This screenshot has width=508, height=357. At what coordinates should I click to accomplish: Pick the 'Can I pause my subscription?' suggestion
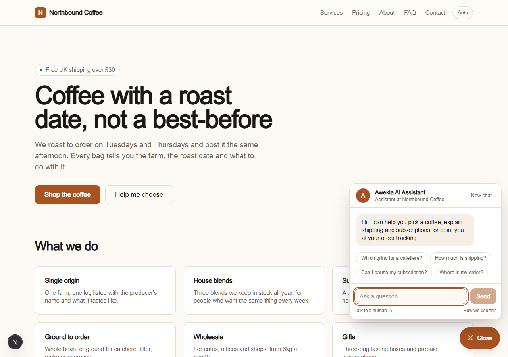tap(394, 273)
